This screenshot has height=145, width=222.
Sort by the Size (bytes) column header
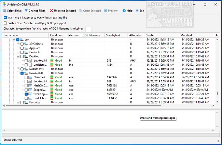116,35
